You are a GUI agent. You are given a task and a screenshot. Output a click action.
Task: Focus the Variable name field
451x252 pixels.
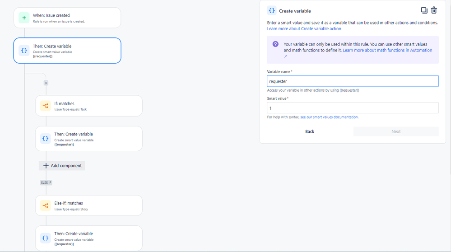[353, 81]
